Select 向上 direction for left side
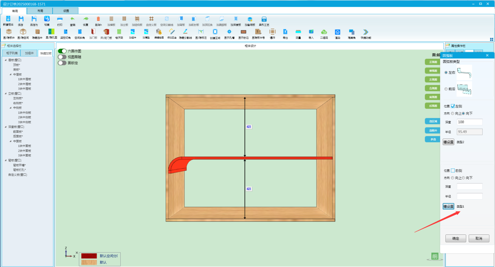The height and width of the screenshot is (267, 495). (453, 114)
